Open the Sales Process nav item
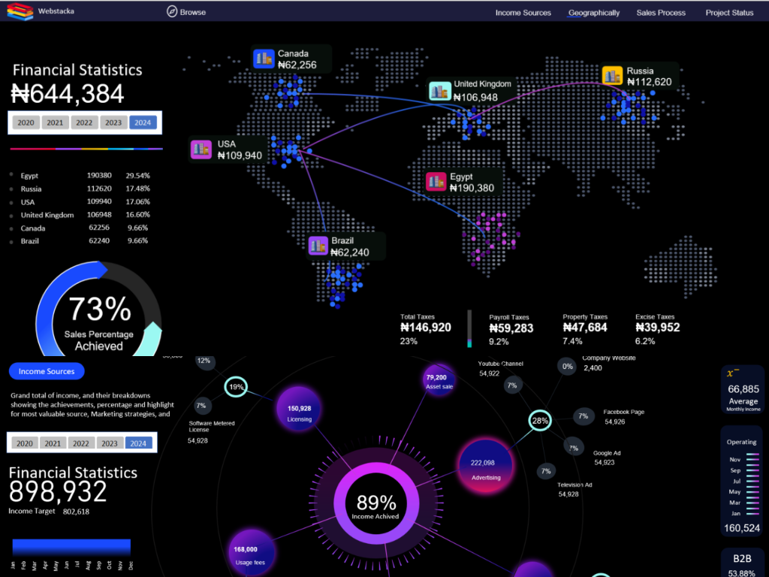769x577 pixels. (661, 13)
